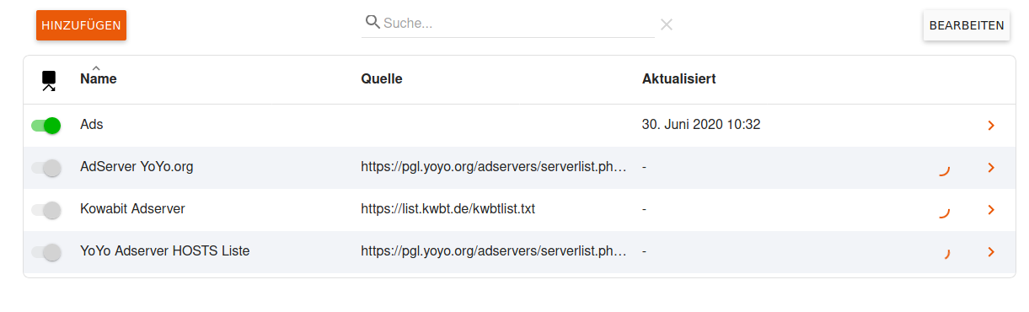Click the search magnifier icon
The image size is (1029, 312).
(x=372, y=23)
